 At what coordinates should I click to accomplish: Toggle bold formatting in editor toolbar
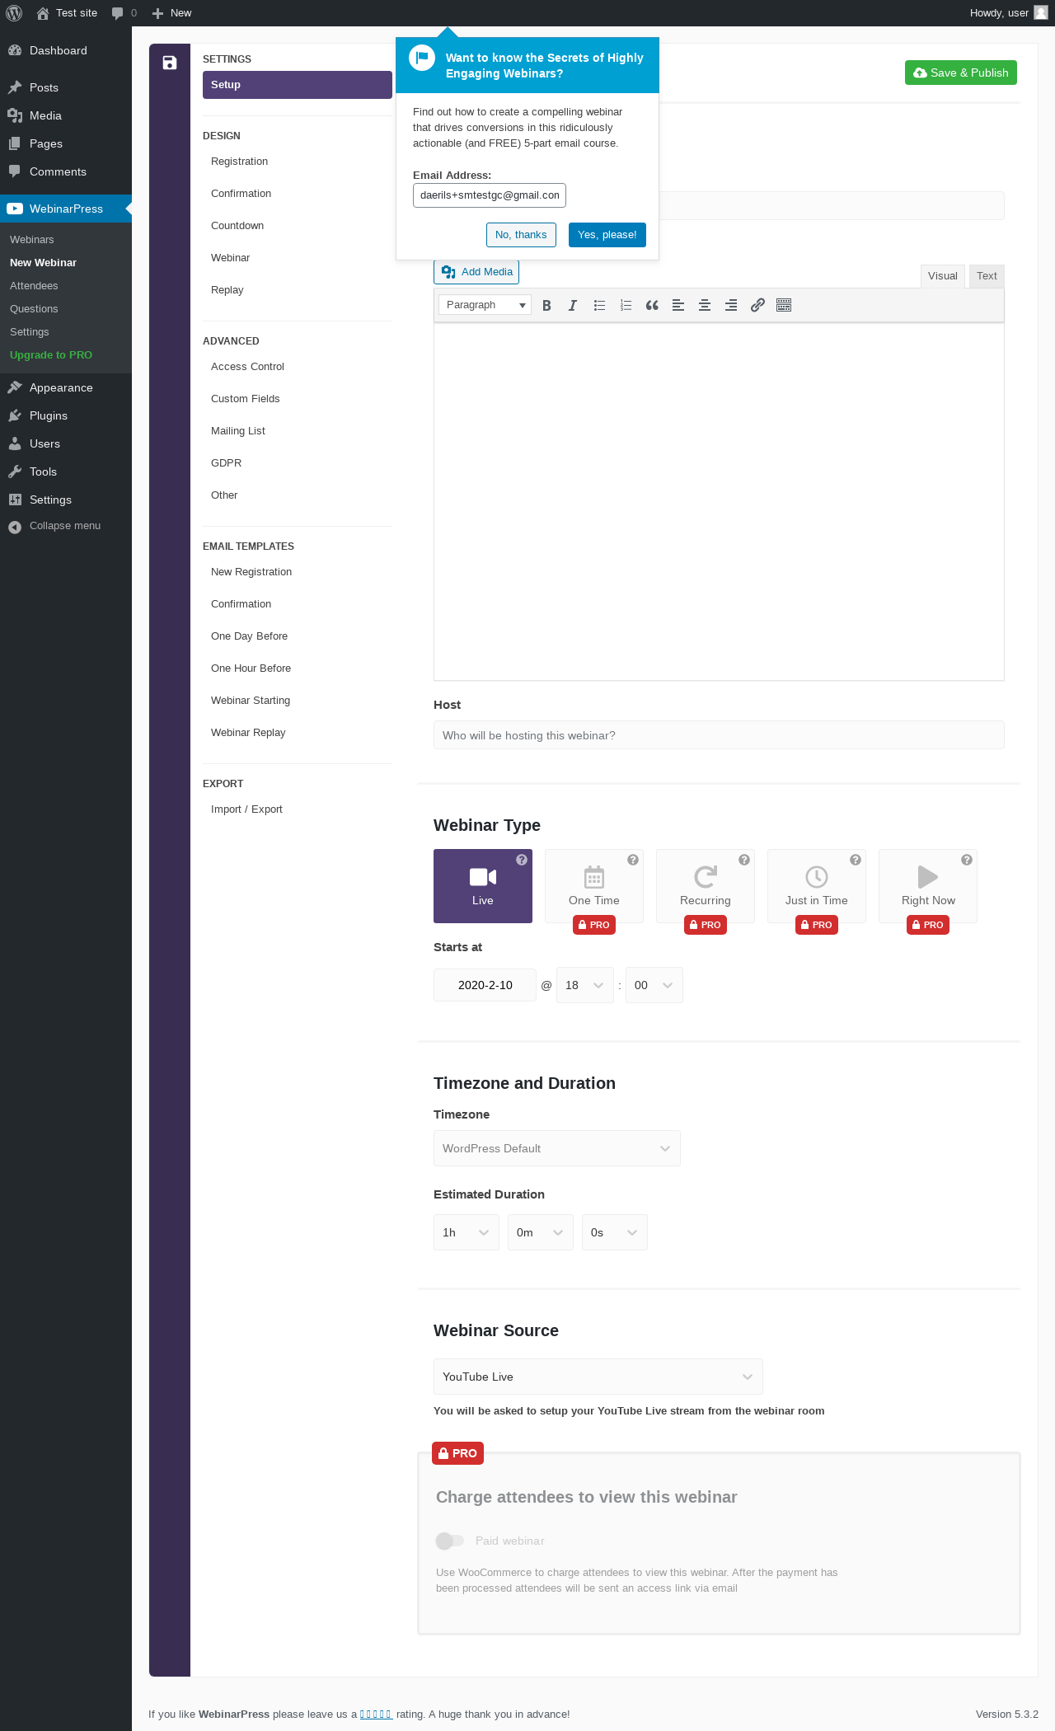coord(546,305)
